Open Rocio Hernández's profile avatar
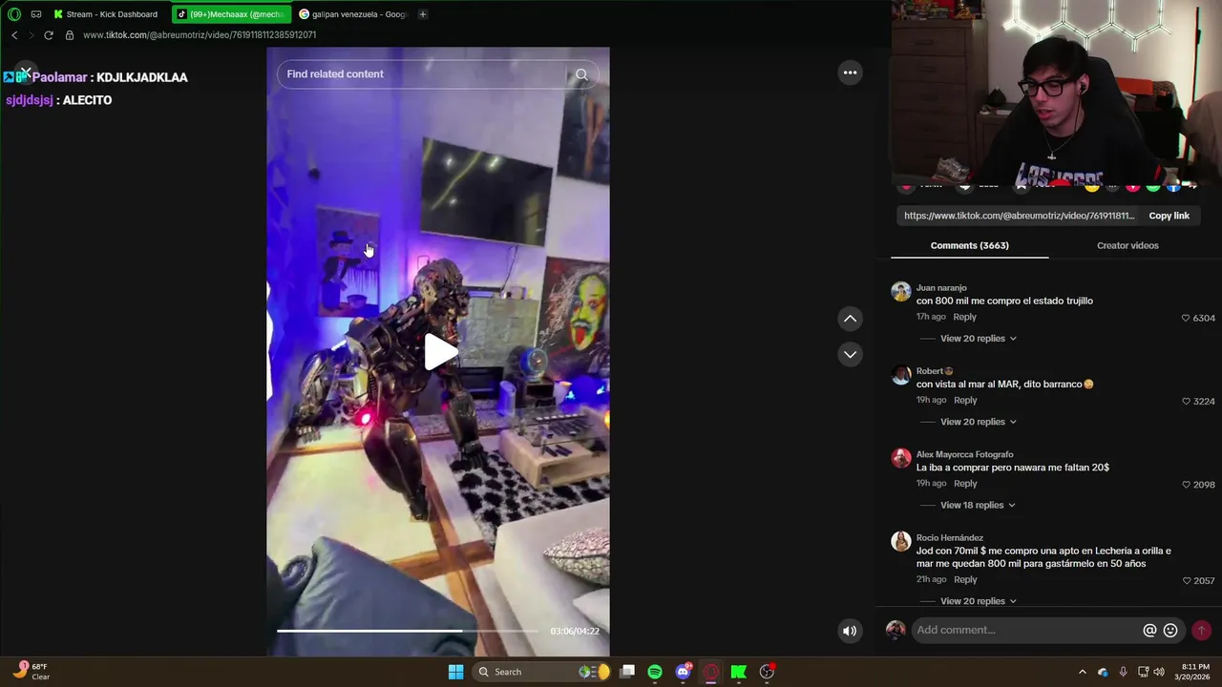This screenshot has width=1222, height=687. pos(900,542)
